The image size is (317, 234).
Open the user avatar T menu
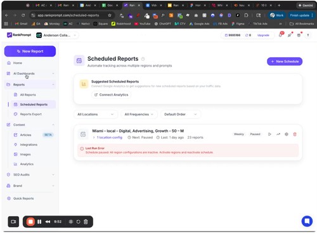click(308, 36)
